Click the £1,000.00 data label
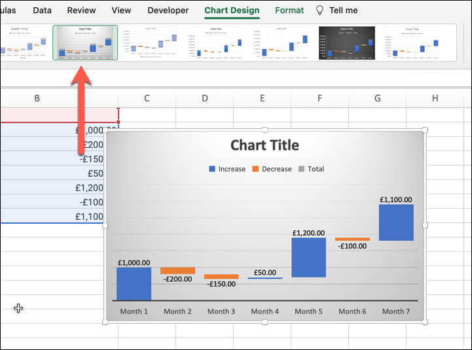Viewport: 472px width, 350px height. (x=134, y=263)
